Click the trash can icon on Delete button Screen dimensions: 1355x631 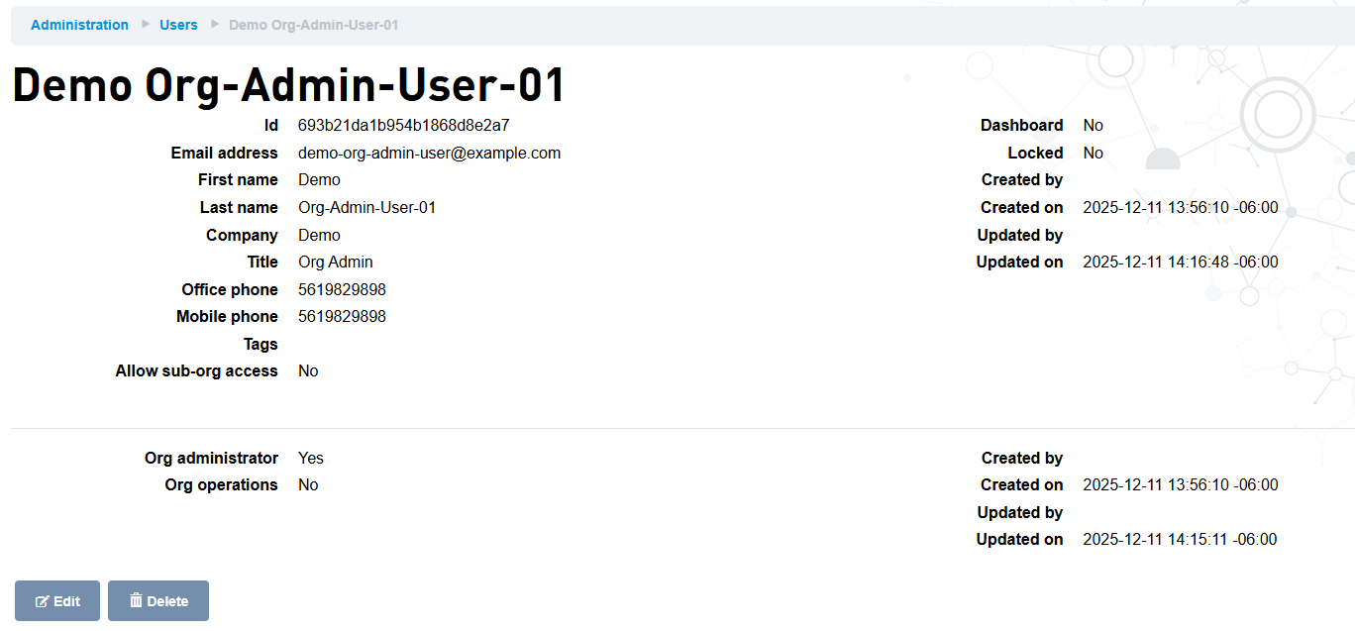(137, 600)
